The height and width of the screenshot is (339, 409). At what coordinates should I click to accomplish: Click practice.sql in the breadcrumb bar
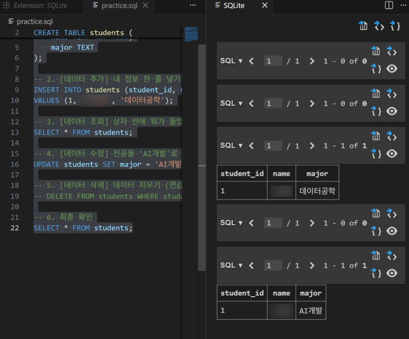(x=35, y=21)
